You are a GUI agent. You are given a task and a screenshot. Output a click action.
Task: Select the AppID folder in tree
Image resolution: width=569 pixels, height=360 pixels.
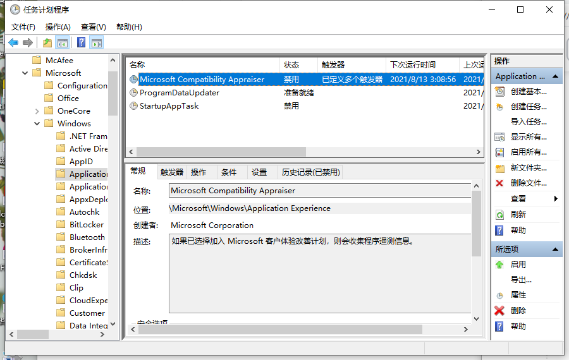point(81,161)
